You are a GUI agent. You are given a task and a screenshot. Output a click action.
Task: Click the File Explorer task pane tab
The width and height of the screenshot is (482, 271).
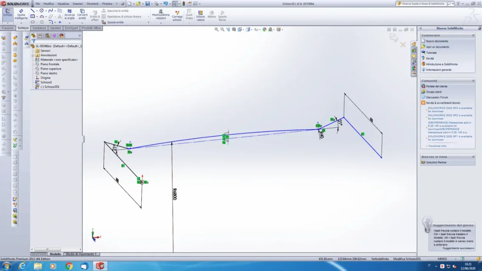(x=414, y=56)
